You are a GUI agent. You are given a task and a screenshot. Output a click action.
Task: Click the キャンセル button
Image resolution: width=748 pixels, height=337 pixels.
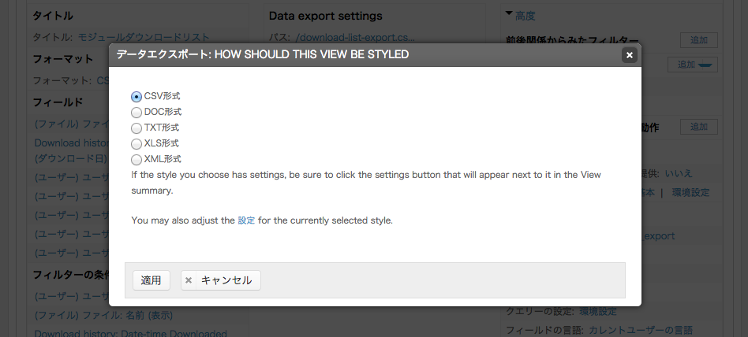pos(220,280)
